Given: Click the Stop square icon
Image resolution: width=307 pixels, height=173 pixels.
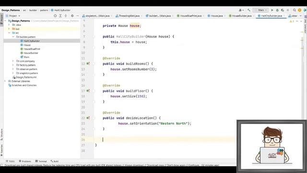Looking at the screenshot, I should click(x=288, y=10).
